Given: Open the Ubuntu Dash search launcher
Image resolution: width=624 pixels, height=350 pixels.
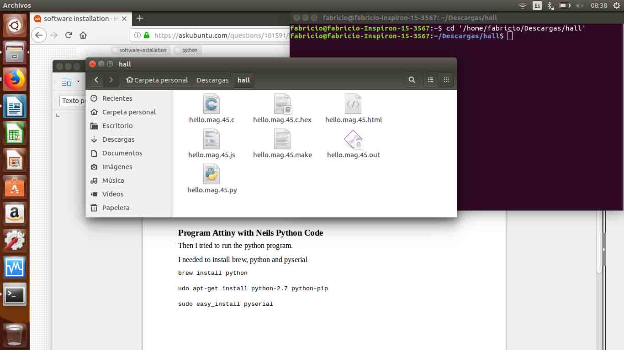Looking at the screenshot, I should pyautogui.click(x=15, y=26).
